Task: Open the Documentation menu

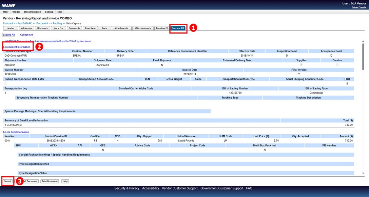Action: 33,12
